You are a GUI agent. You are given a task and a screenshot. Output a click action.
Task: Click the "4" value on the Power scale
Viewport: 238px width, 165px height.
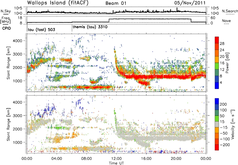[x=221, y=82]
